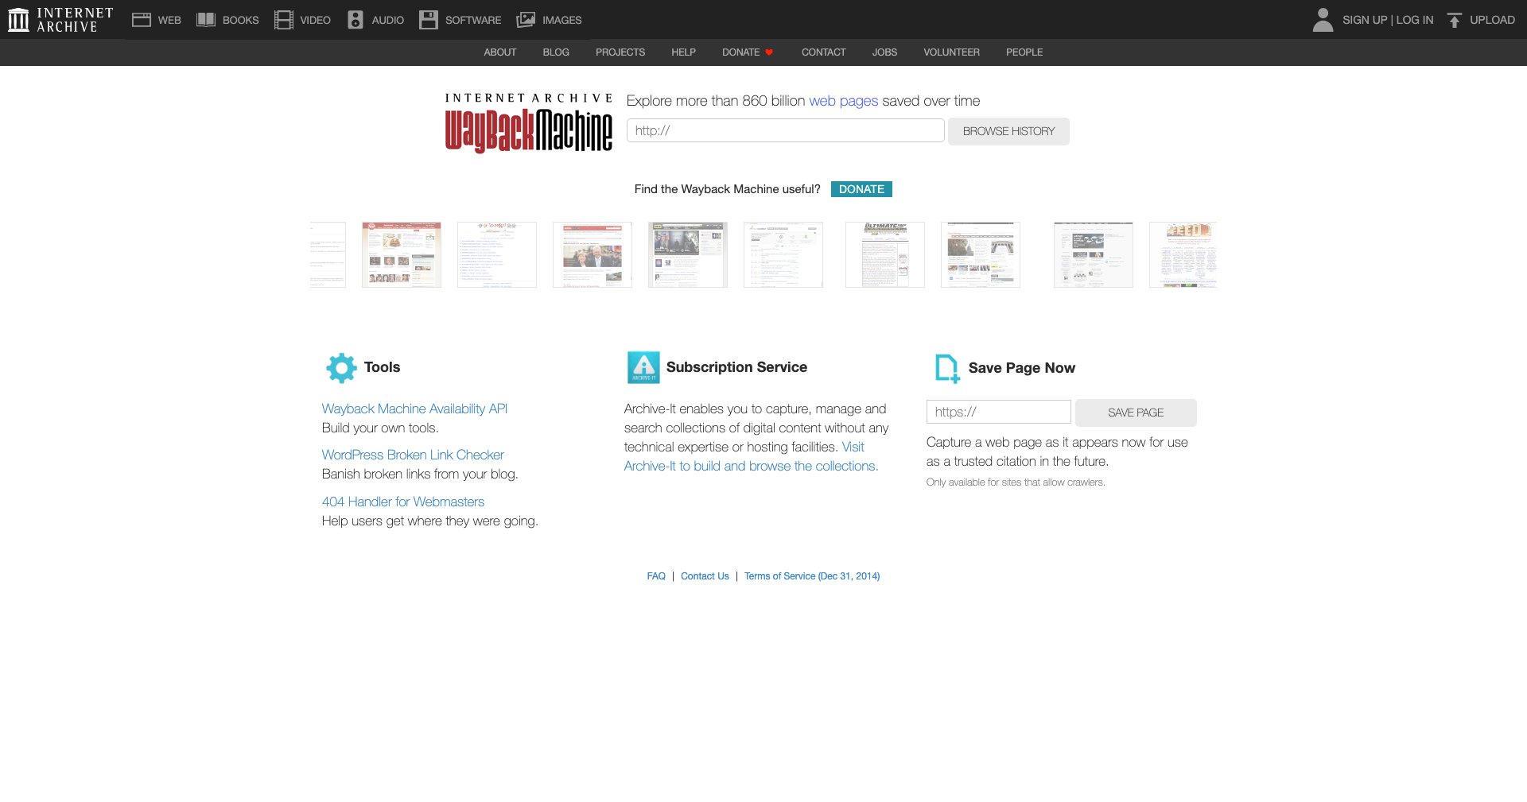Click the Tools gear icon
The image size is (1527, 802).
(340, 367)
